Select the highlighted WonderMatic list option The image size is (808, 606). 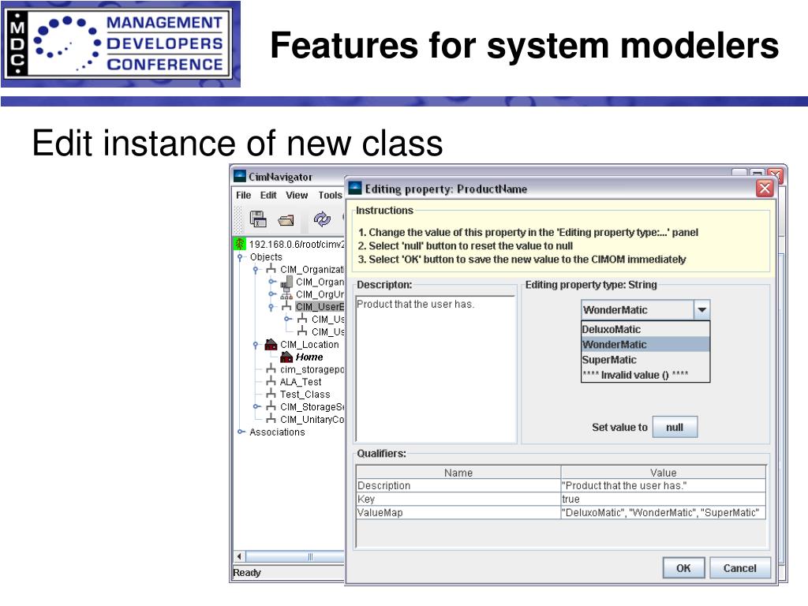tap(645, 344)
